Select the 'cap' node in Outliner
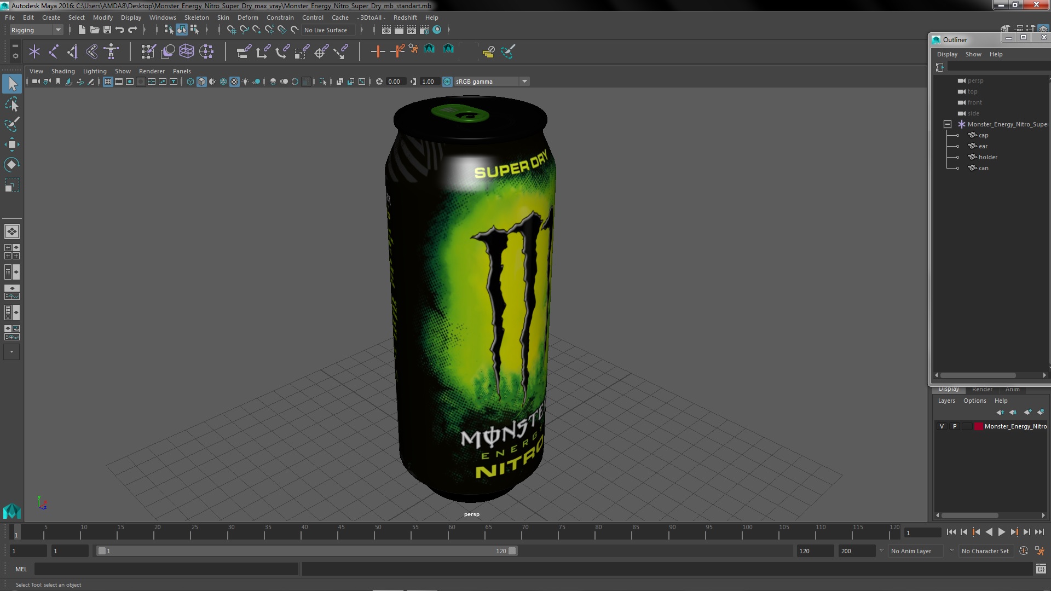 click(x=983, y=135)
